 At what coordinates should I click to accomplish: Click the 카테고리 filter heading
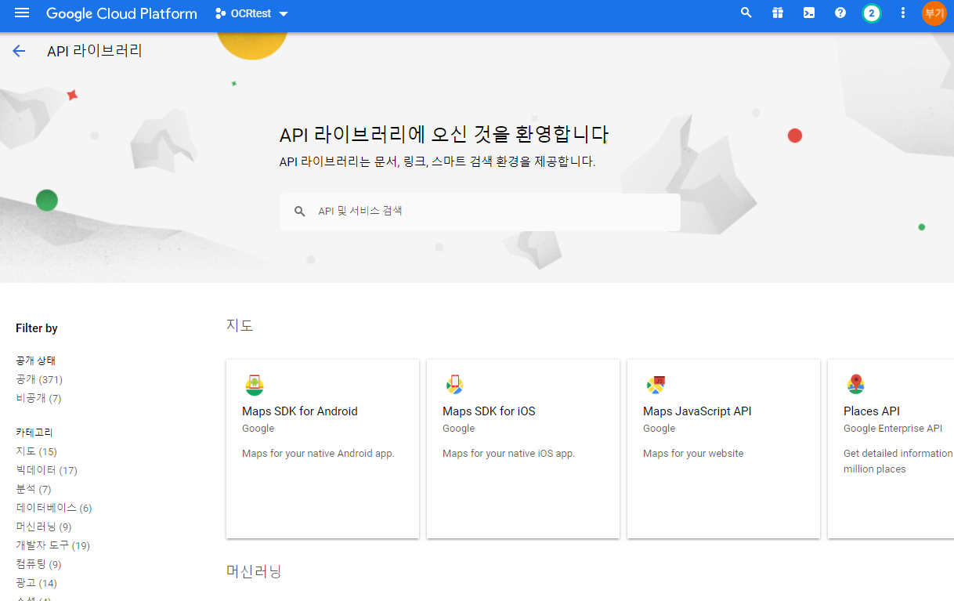point(34,433)
